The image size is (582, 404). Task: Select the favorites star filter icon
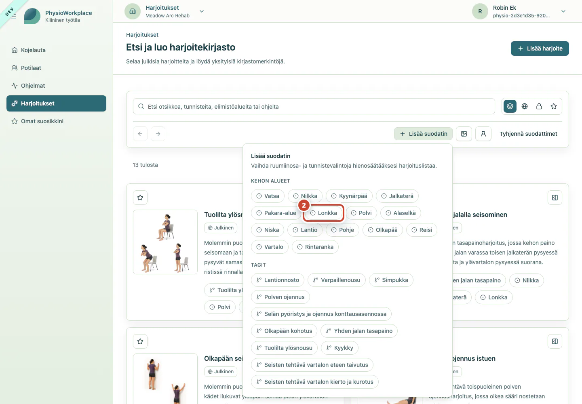tap(554, 106)
